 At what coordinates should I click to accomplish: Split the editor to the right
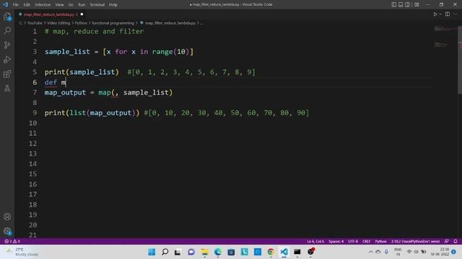[448, 14]
